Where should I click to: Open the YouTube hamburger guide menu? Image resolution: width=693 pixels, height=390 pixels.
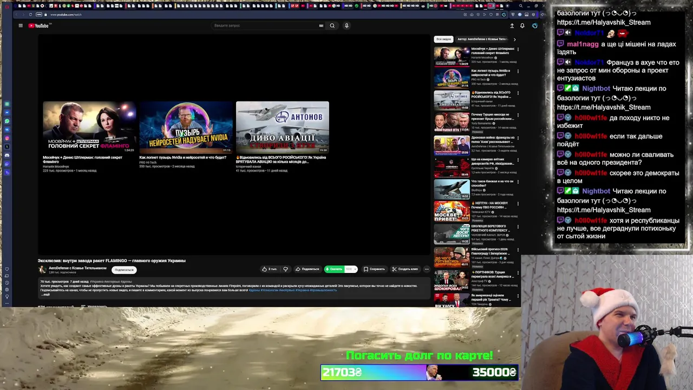pos(21,25)
